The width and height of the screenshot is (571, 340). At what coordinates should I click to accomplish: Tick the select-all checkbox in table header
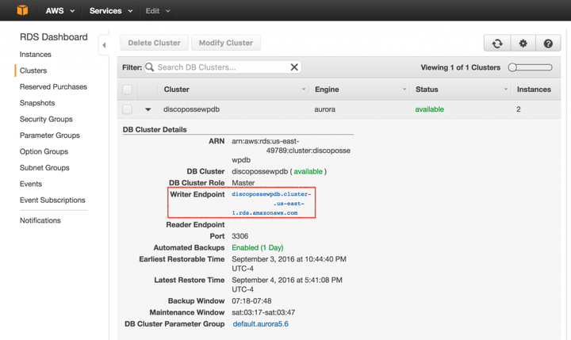(x=127, y=90)
